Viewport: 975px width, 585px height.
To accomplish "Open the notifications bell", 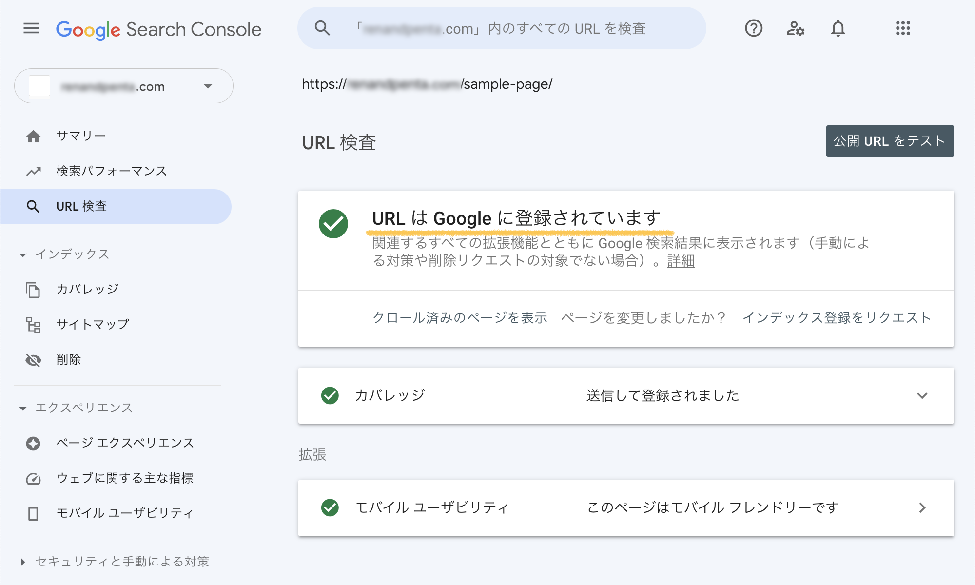I will [x=838, y=28].
